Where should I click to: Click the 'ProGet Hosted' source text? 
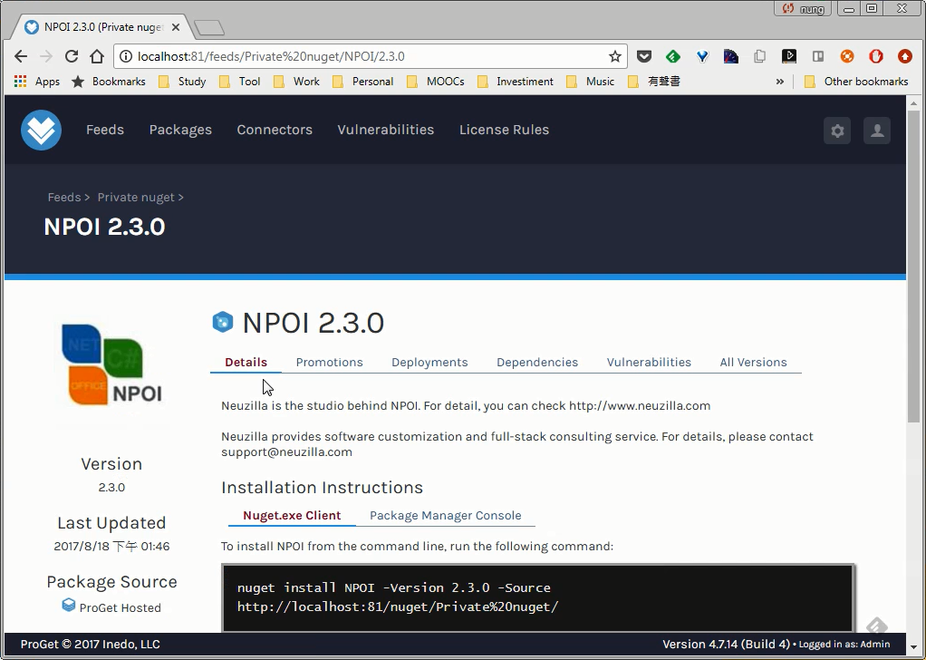click(x=120, y=607)
